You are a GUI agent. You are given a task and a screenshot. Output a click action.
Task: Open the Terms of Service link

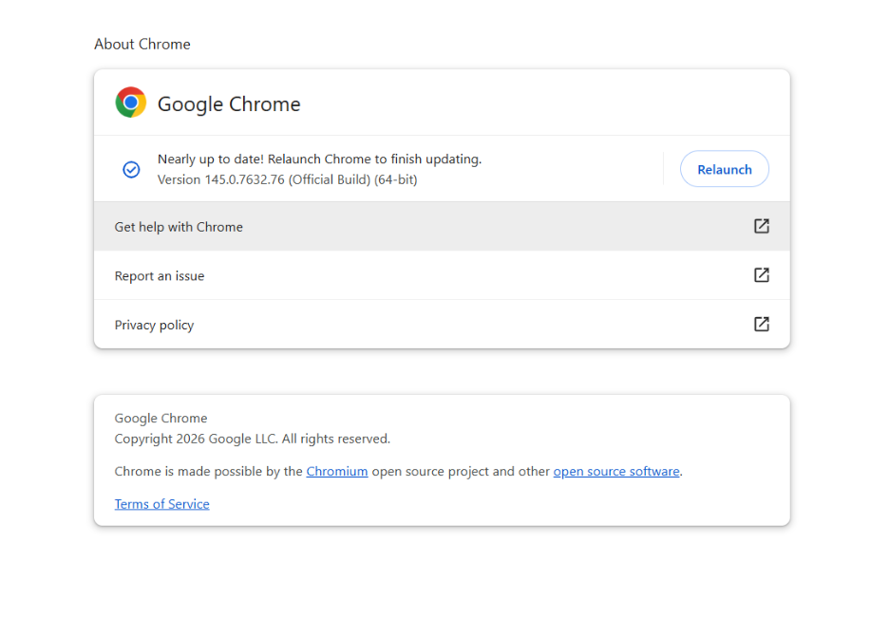click(x=161, y=503)
